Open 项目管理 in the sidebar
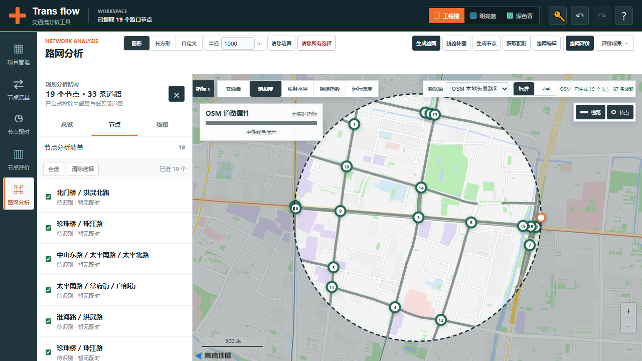642x361 pixels. point(19,55)
